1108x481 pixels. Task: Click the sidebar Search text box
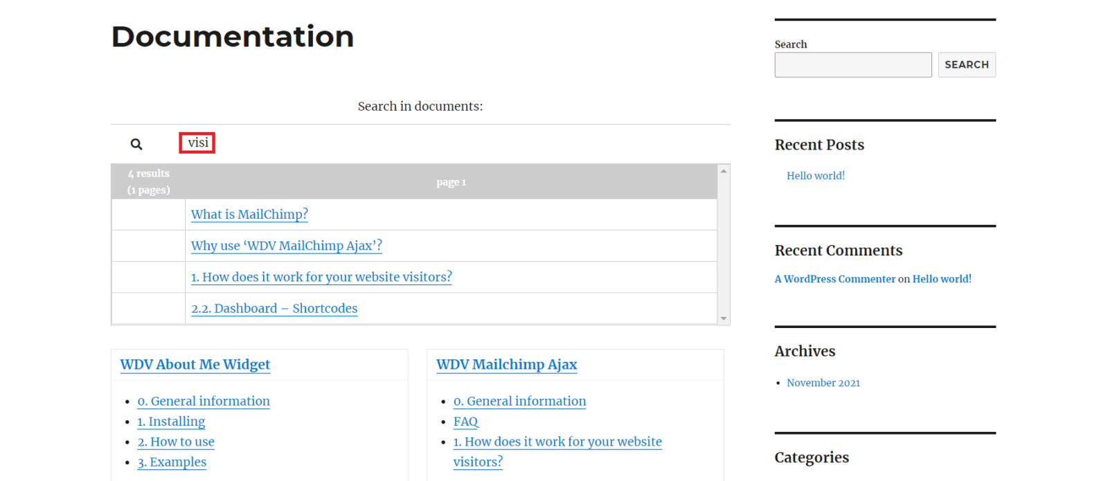click(x=852, y=65)
